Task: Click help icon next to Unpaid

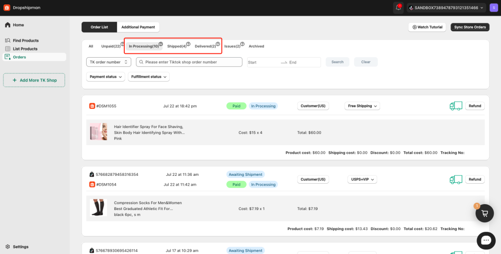Action: click(x=122, y=44)
